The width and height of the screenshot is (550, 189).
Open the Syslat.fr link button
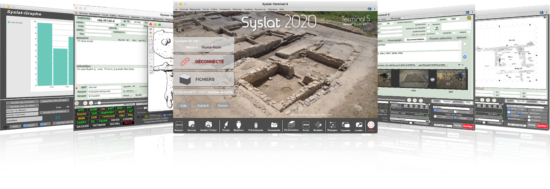[203, 106]
